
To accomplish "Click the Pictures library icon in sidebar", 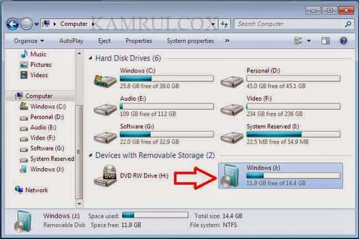I will click(24, 65).
